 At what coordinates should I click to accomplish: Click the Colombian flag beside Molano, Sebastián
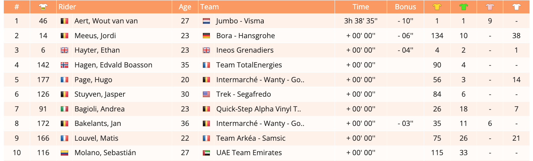click(x=64, y=153)
